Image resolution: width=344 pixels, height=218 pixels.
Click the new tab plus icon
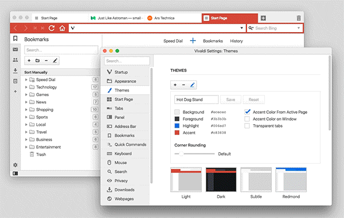(x=263, y=18)
